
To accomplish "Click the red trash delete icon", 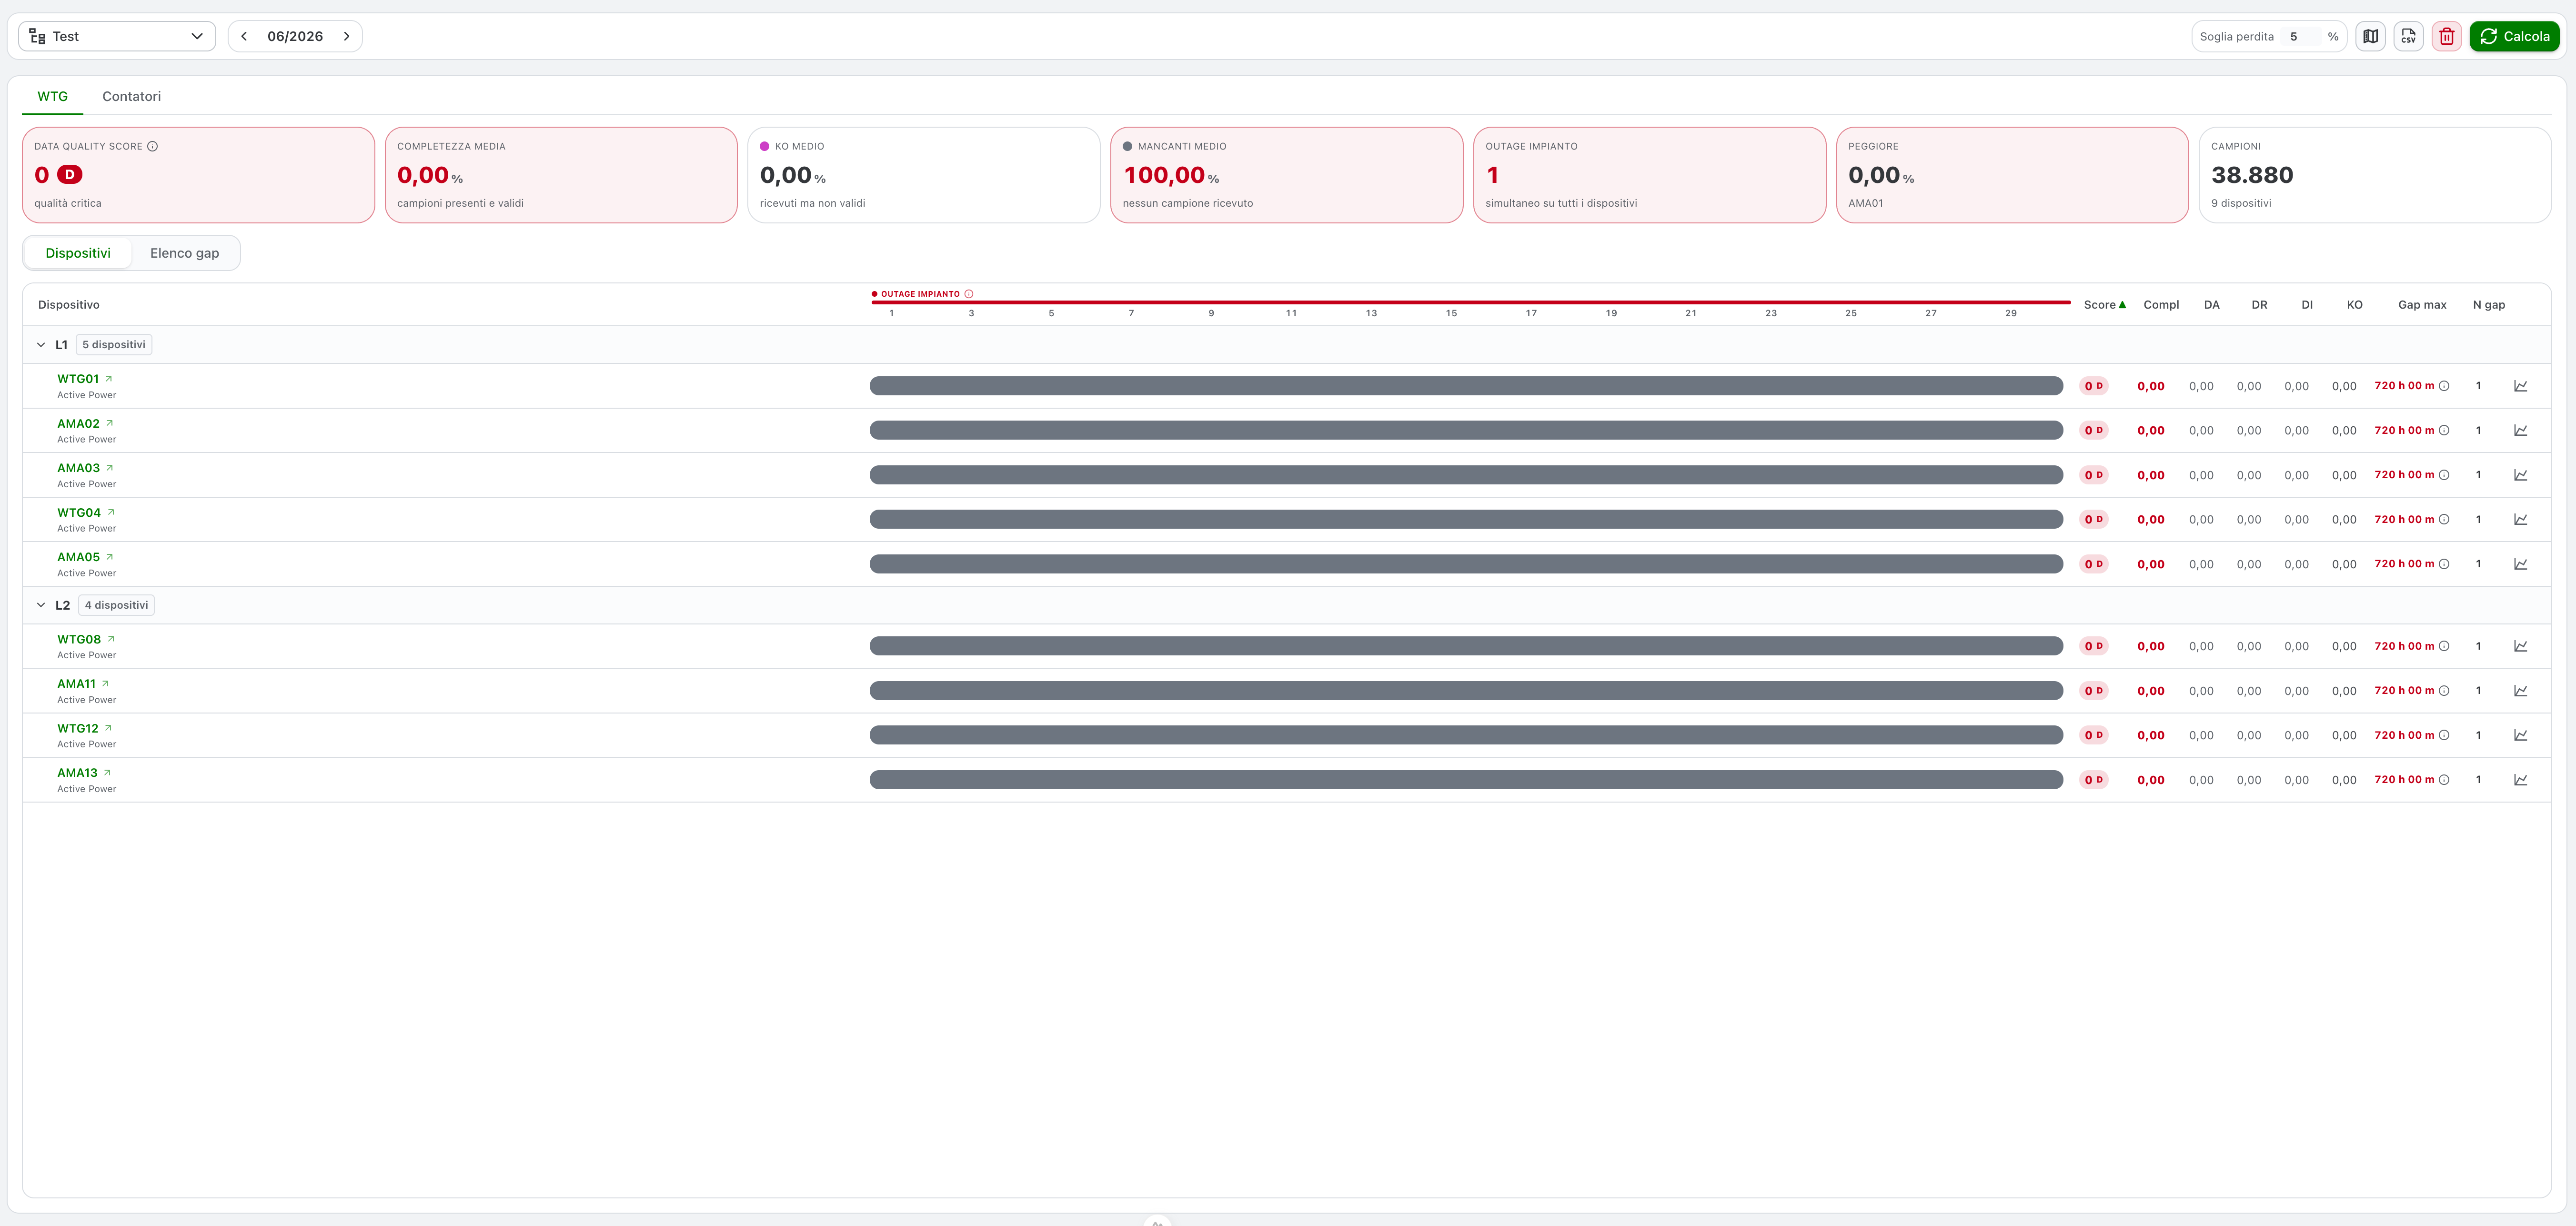I will coord(2446,36).
